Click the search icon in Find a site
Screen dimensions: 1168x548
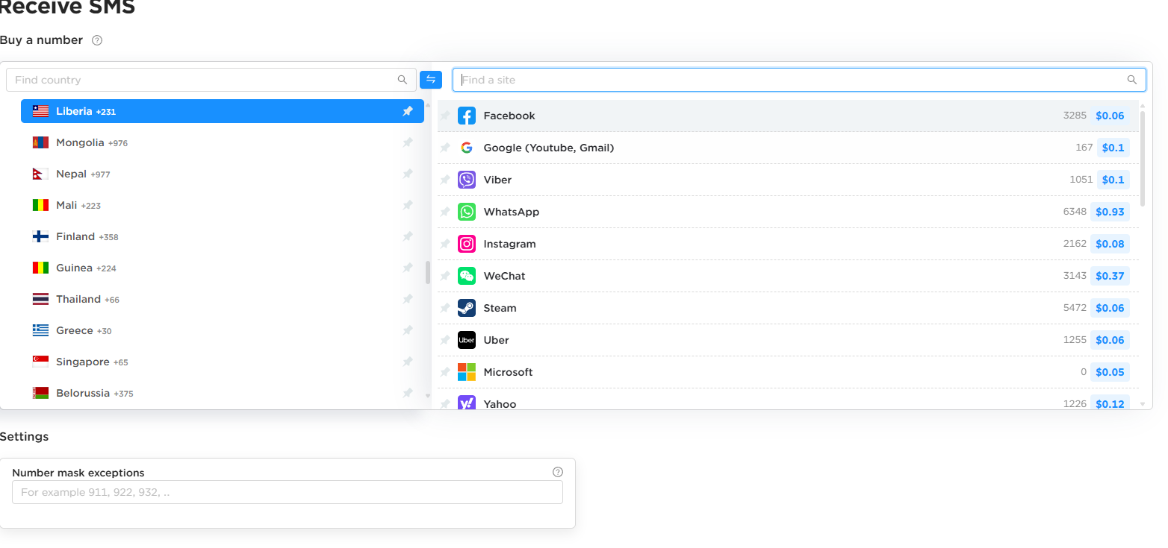1132,80
